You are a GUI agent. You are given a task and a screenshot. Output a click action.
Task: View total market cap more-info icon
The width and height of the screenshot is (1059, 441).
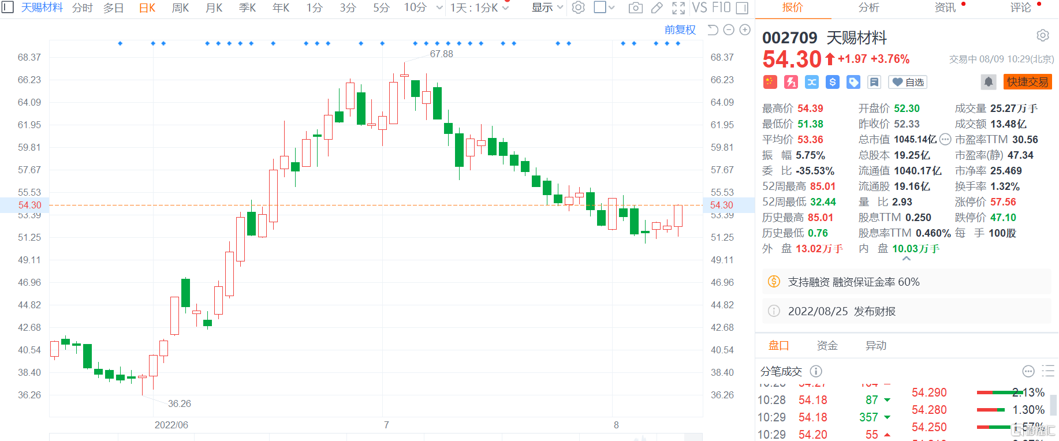click(945, 139)
